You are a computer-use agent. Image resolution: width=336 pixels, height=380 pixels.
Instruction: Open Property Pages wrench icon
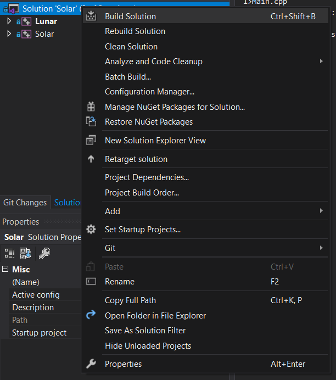click(44, 253)
